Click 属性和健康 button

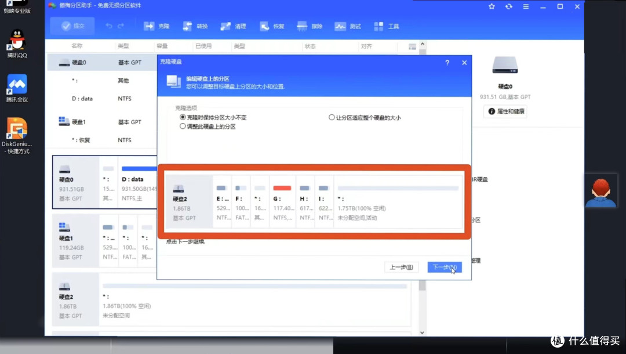[505, 111]
